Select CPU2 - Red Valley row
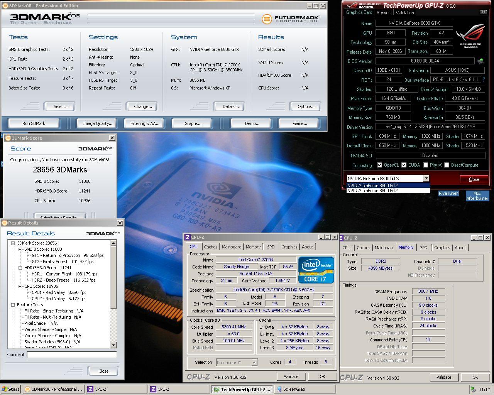 59,299
